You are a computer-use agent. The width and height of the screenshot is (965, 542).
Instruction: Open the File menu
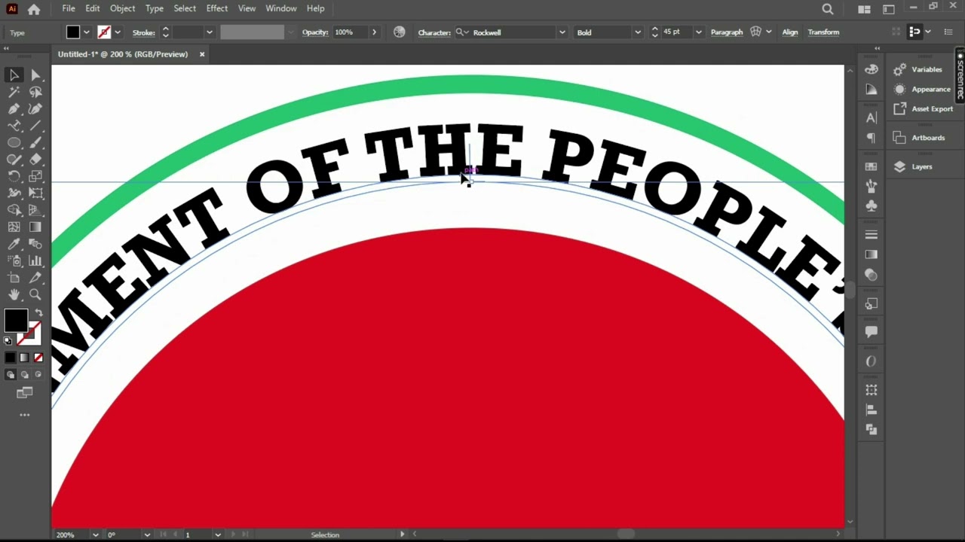69,8
